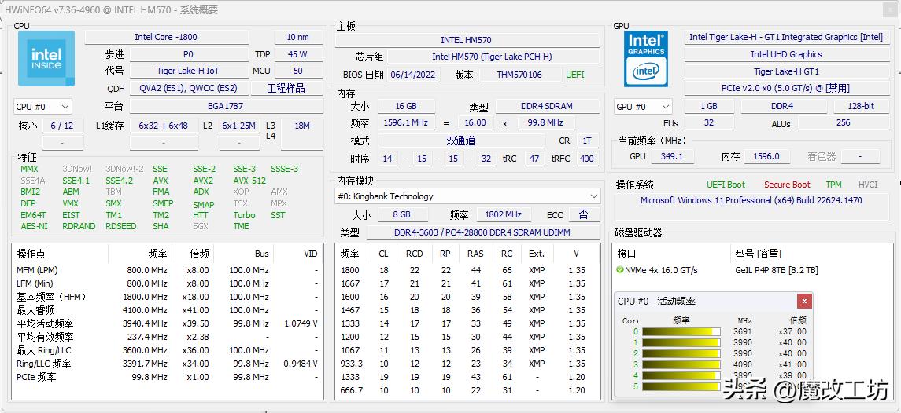Click the TPM indicator
The image size is (901, 413).
pos(834,185)
